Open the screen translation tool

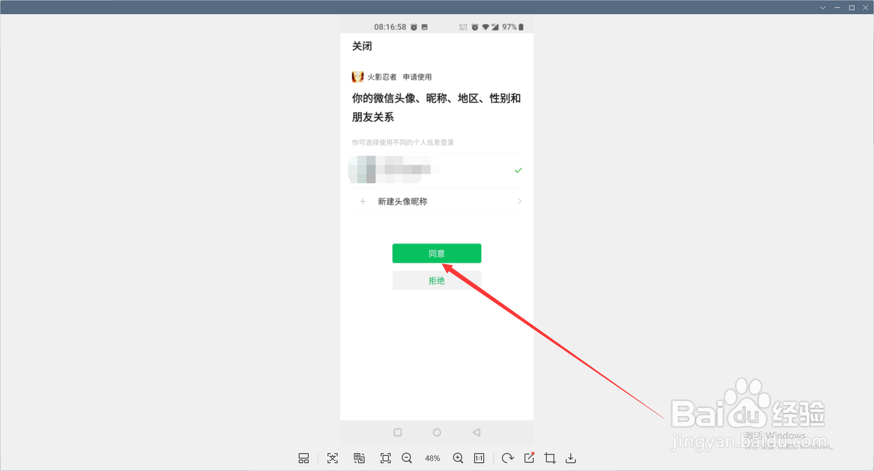pyautogui.click(x=359, y=458)
